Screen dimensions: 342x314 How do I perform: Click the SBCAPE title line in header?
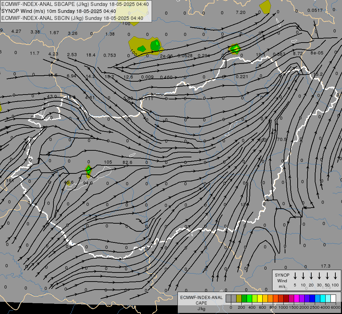75,4
